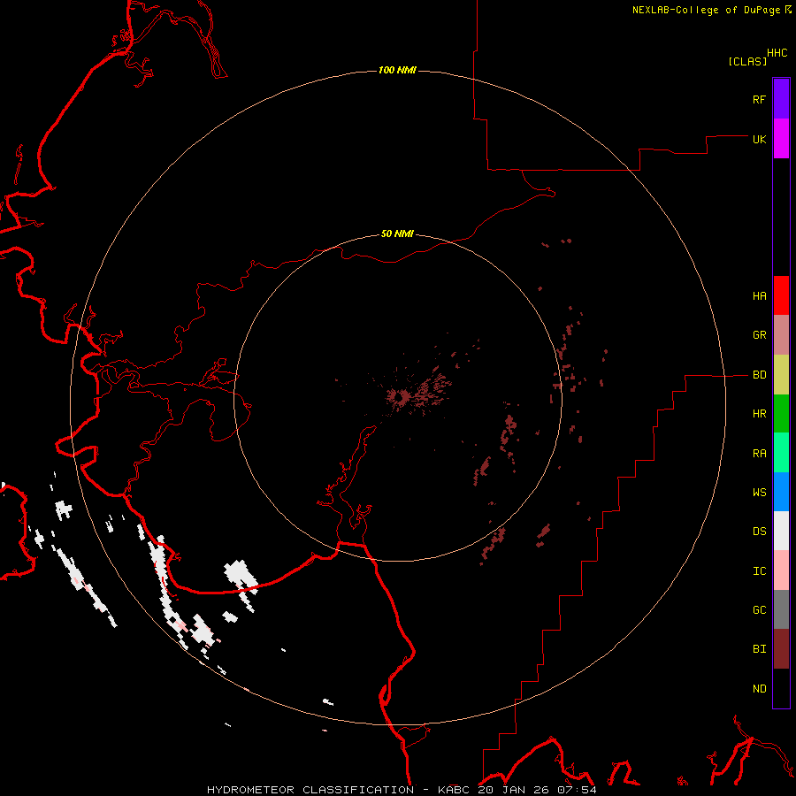Image resolution: width=796 pixels, height=796 pixels.
Task: Click the WS legend label
Action: (x=759, y=493)
